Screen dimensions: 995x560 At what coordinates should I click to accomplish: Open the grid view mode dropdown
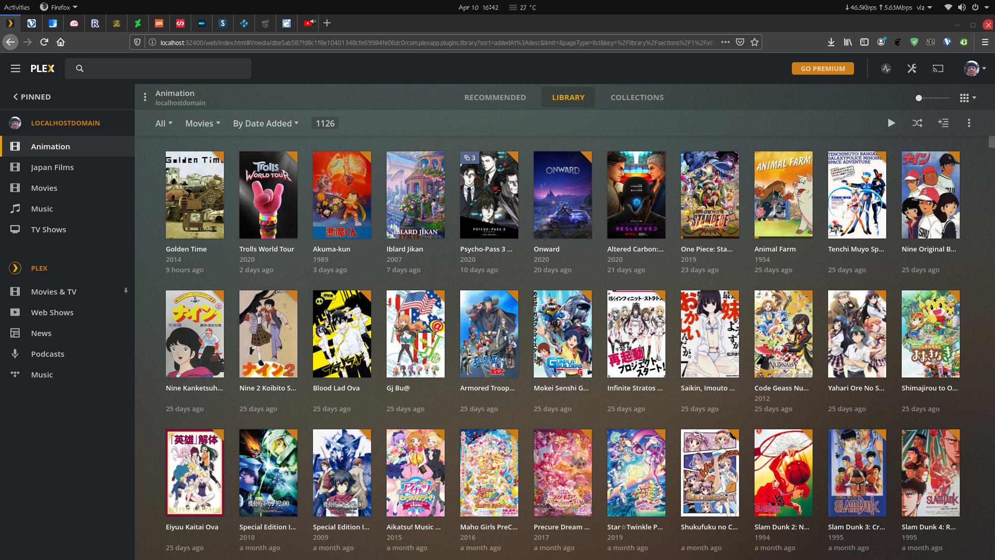pyautogui.click(x=968, y=97)
